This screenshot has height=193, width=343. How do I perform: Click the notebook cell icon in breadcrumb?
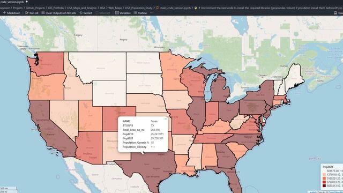click(196, 8)
